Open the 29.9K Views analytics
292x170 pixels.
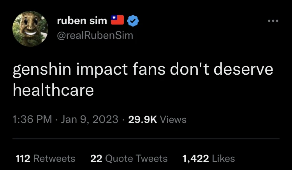click(x=157, y=119)
